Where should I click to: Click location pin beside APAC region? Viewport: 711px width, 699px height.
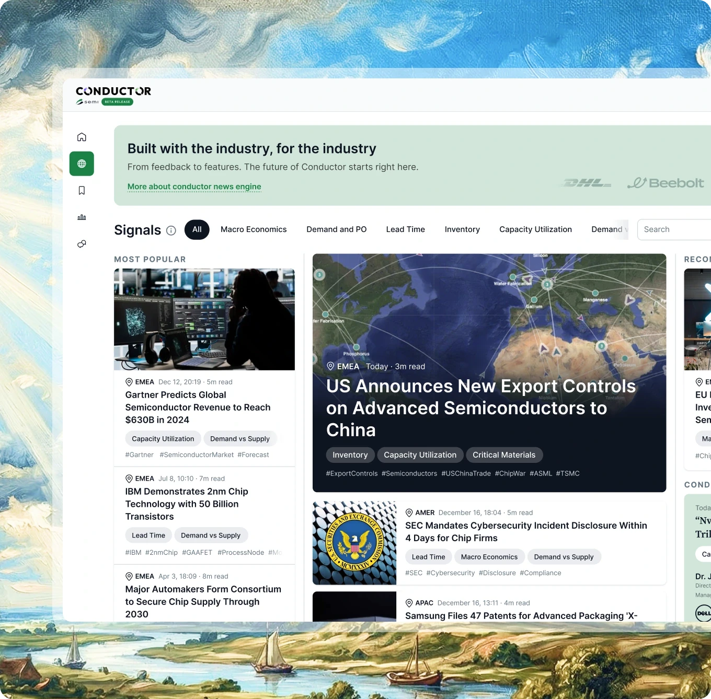pos(409,603)
